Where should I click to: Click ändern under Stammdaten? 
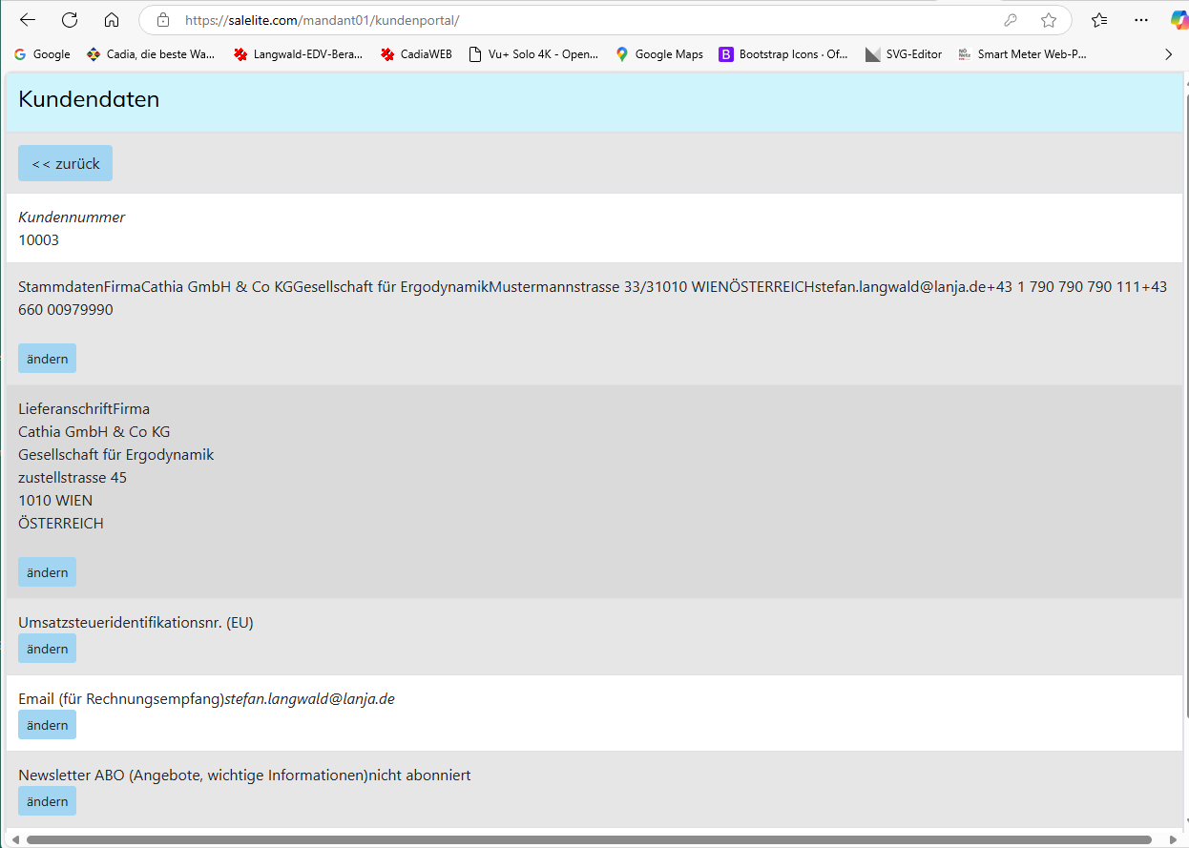(47, 359)
